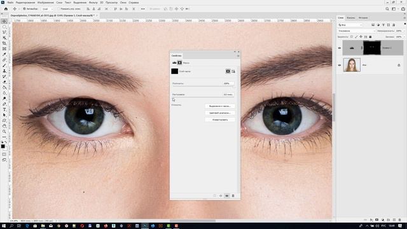Toggle lock position
This screenshot has width=407, height=229.
tap(361, 37)
